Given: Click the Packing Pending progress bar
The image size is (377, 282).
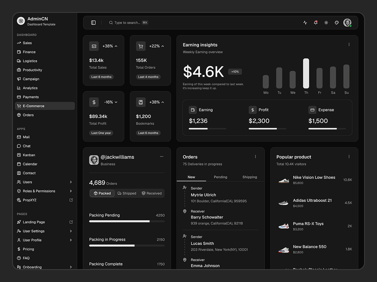Looking at the screenshot, I should (x=127, y=221).
